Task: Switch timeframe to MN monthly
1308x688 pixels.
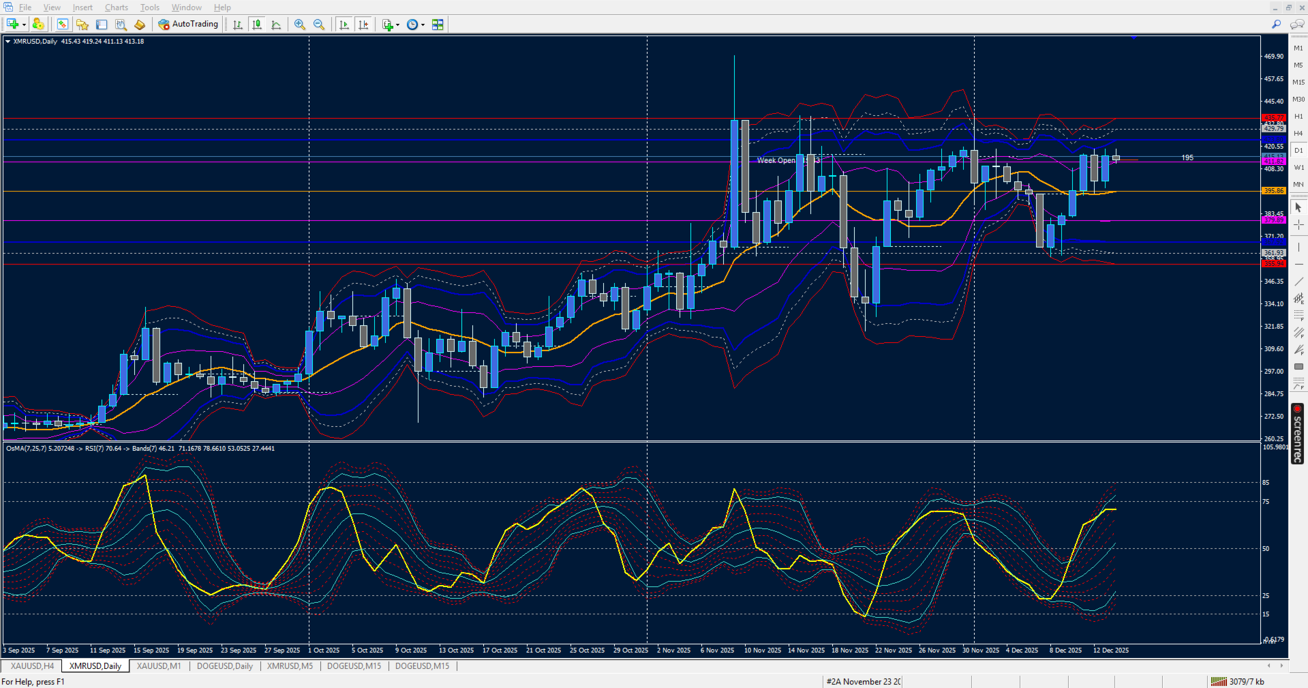Action: coord(1298,185)
